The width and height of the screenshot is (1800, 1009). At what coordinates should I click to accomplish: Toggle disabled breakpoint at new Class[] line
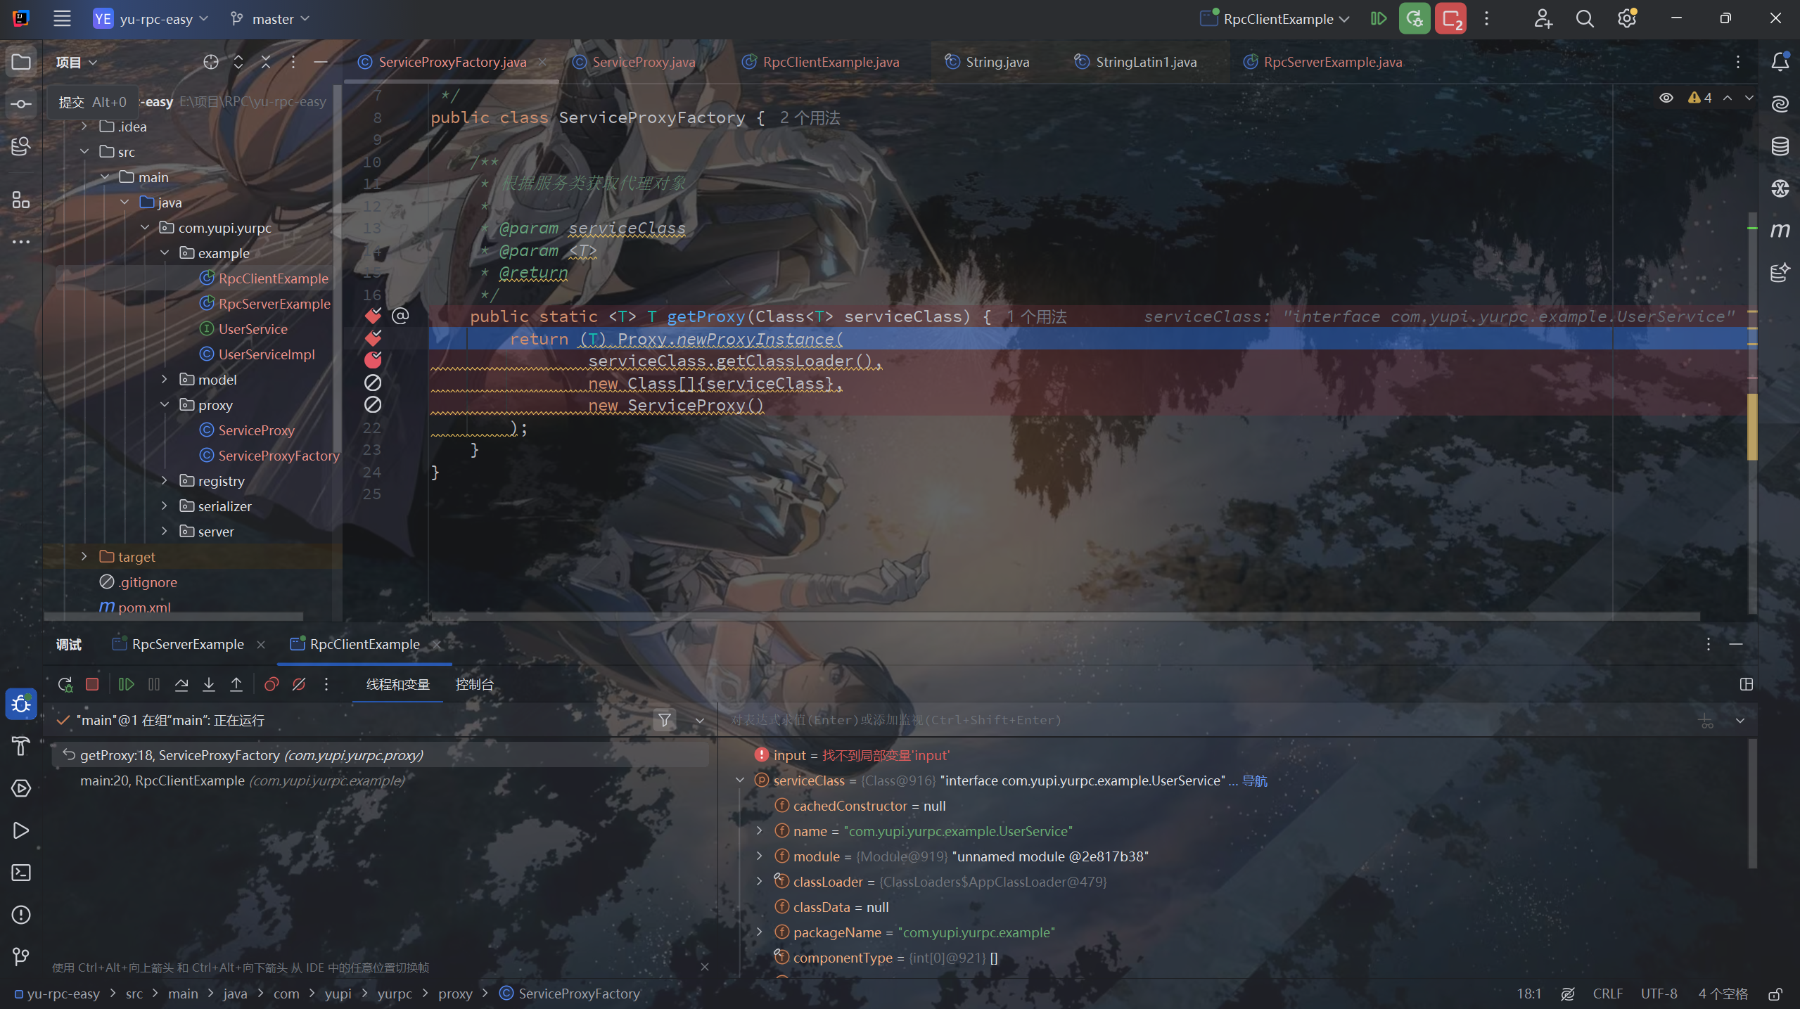373,383
